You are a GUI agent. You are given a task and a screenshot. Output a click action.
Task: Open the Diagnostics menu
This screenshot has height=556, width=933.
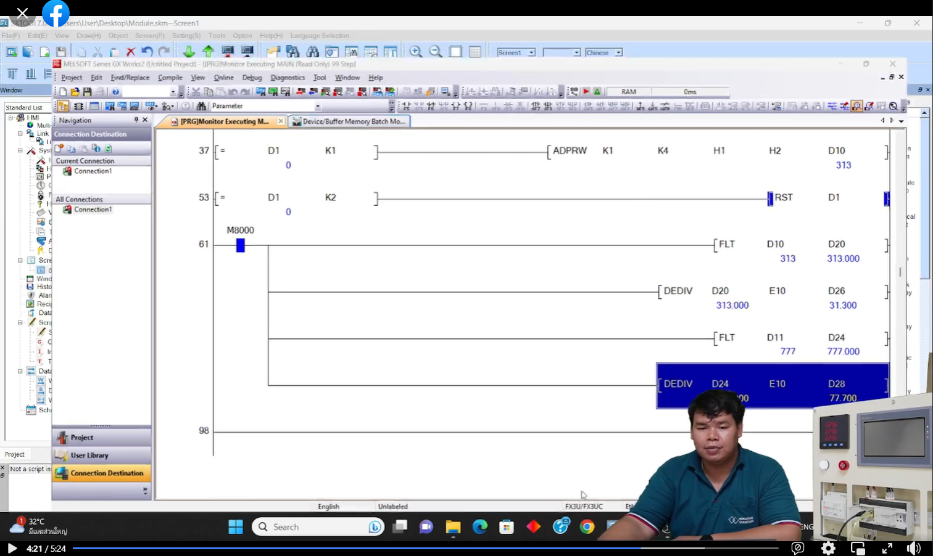click(x=288, y=78)
